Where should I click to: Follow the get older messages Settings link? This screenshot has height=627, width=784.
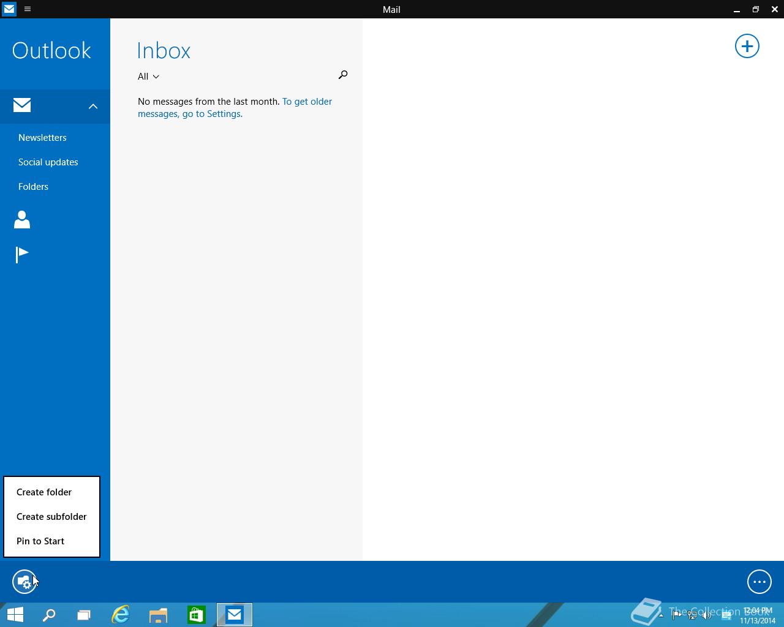[235, 108]
